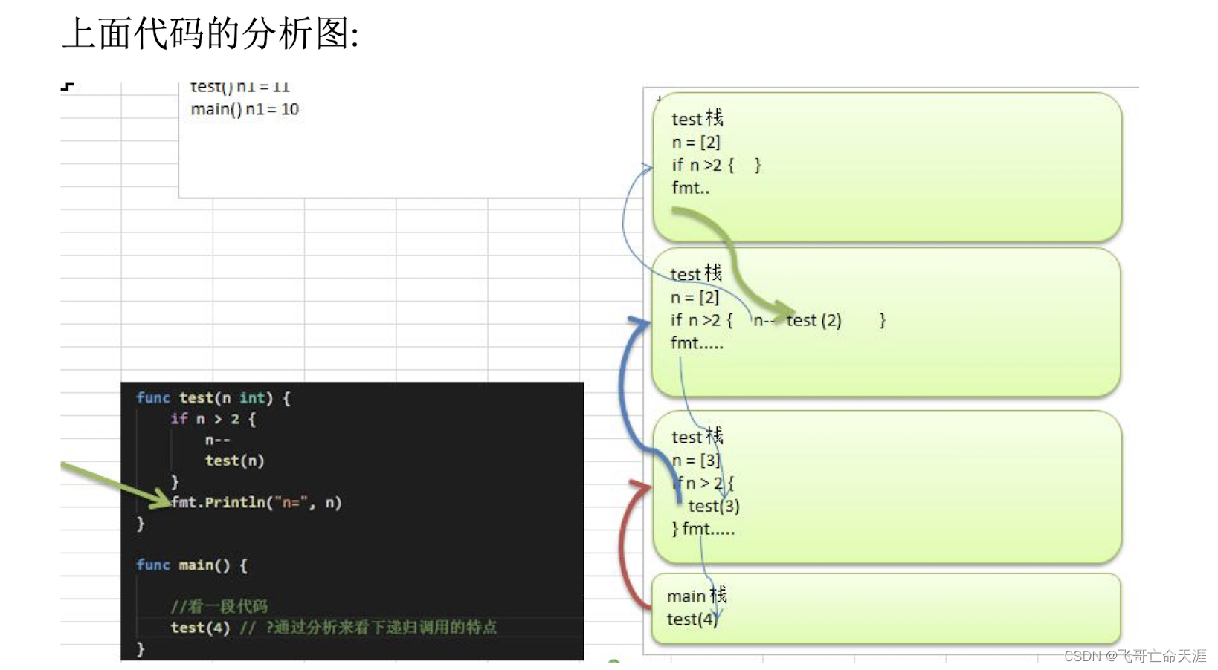Click the 'test(4)' call in main function code

pos(200,627)
